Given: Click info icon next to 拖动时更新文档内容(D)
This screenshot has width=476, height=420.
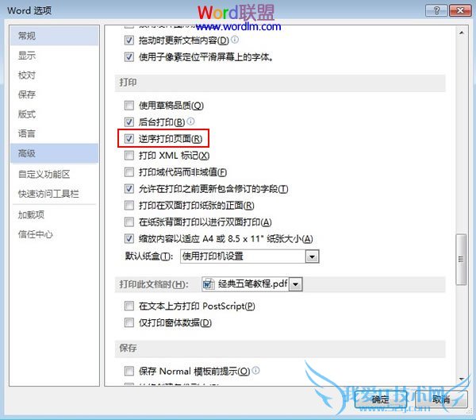Looking at the screenshot, I should click(x=235, y=40).
